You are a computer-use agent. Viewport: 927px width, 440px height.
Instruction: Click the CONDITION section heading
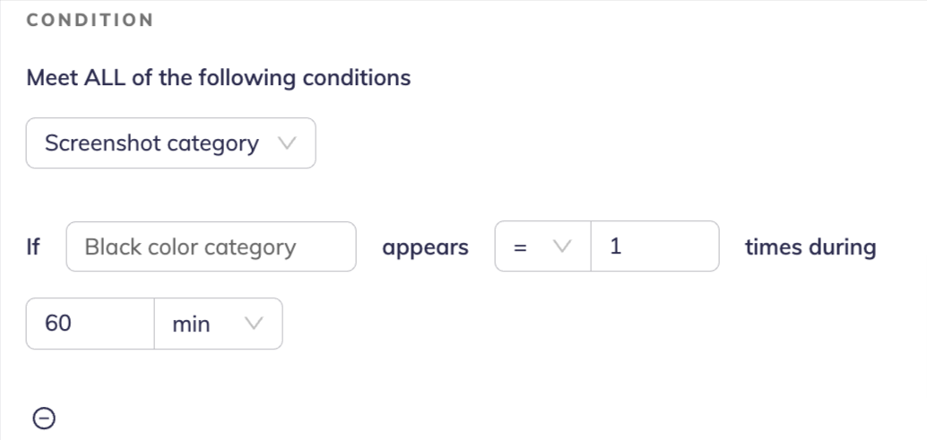pyautogui.click(x=90, y=20)
